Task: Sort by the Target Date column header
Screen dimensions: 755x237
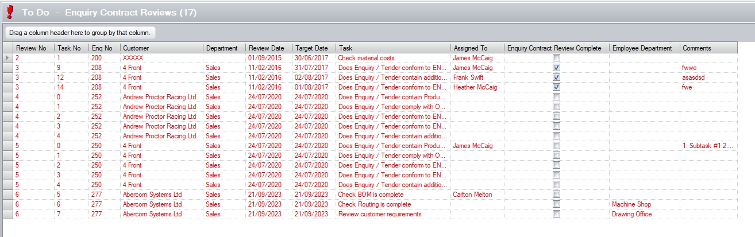Action: [x=314, y=48]
